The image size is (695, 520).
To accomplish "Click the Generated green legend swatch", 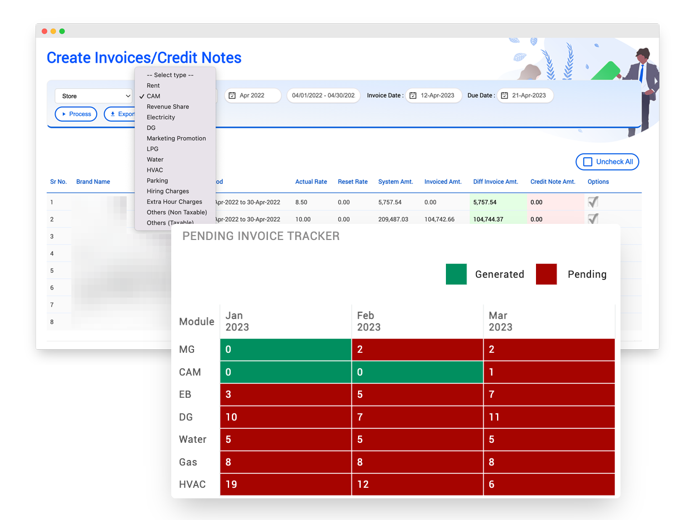I will pos(456,274).
